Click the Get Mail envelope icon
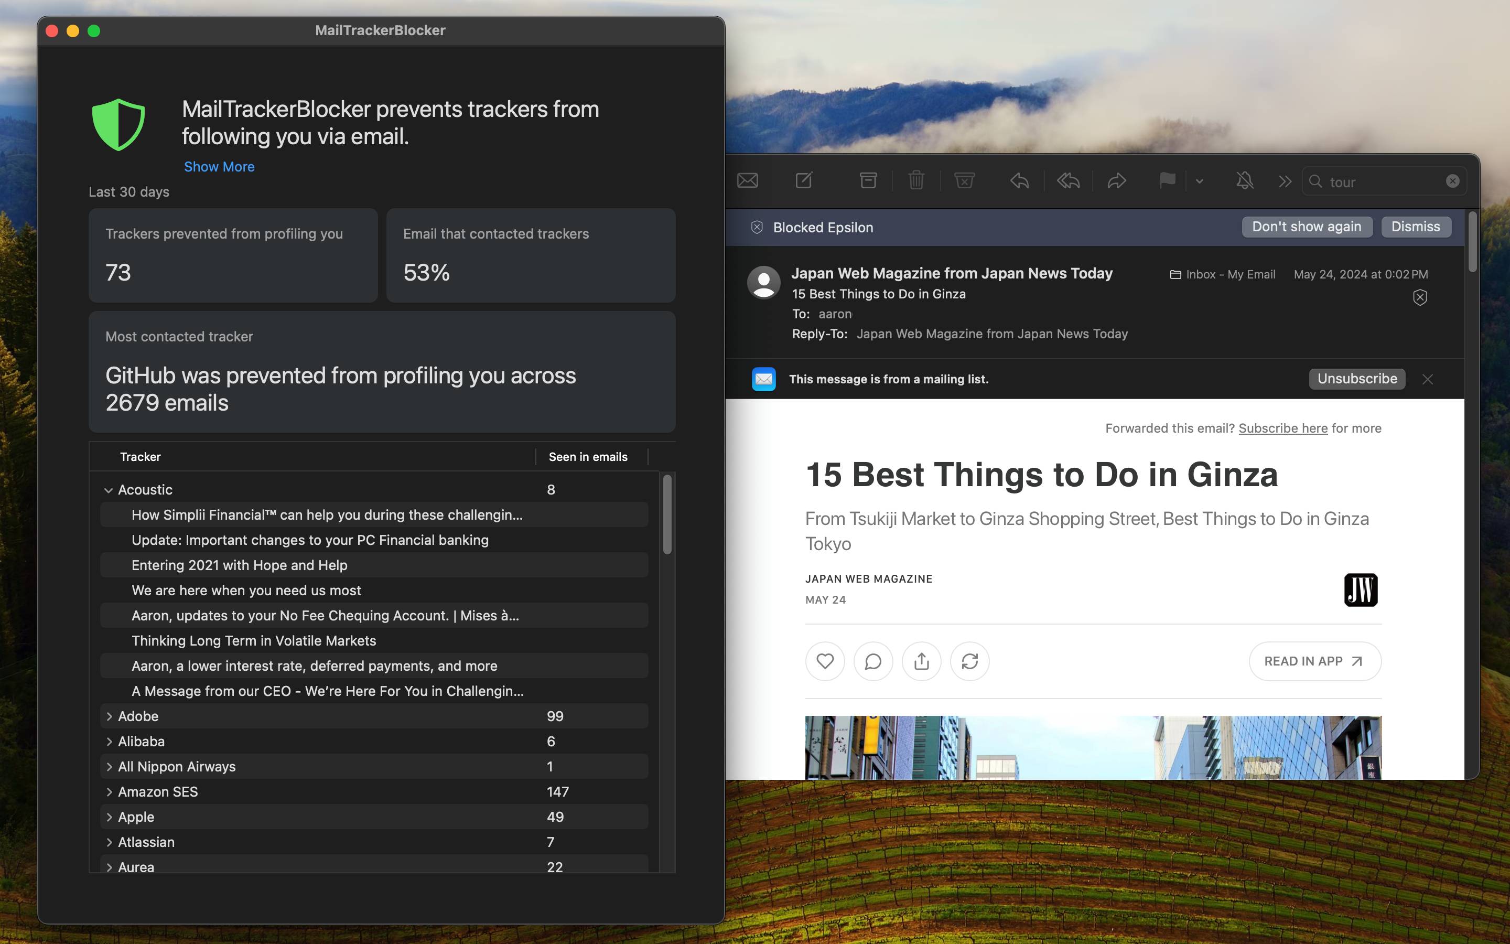Image resolution: width=1510 pixels, height=944 pixels. click(x=747, y=181)
